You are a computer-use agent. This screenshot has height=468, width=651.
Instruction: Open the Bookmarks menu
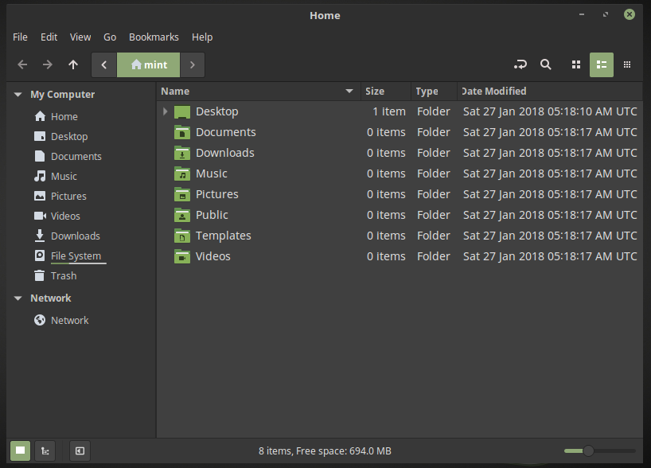(154, 37)
